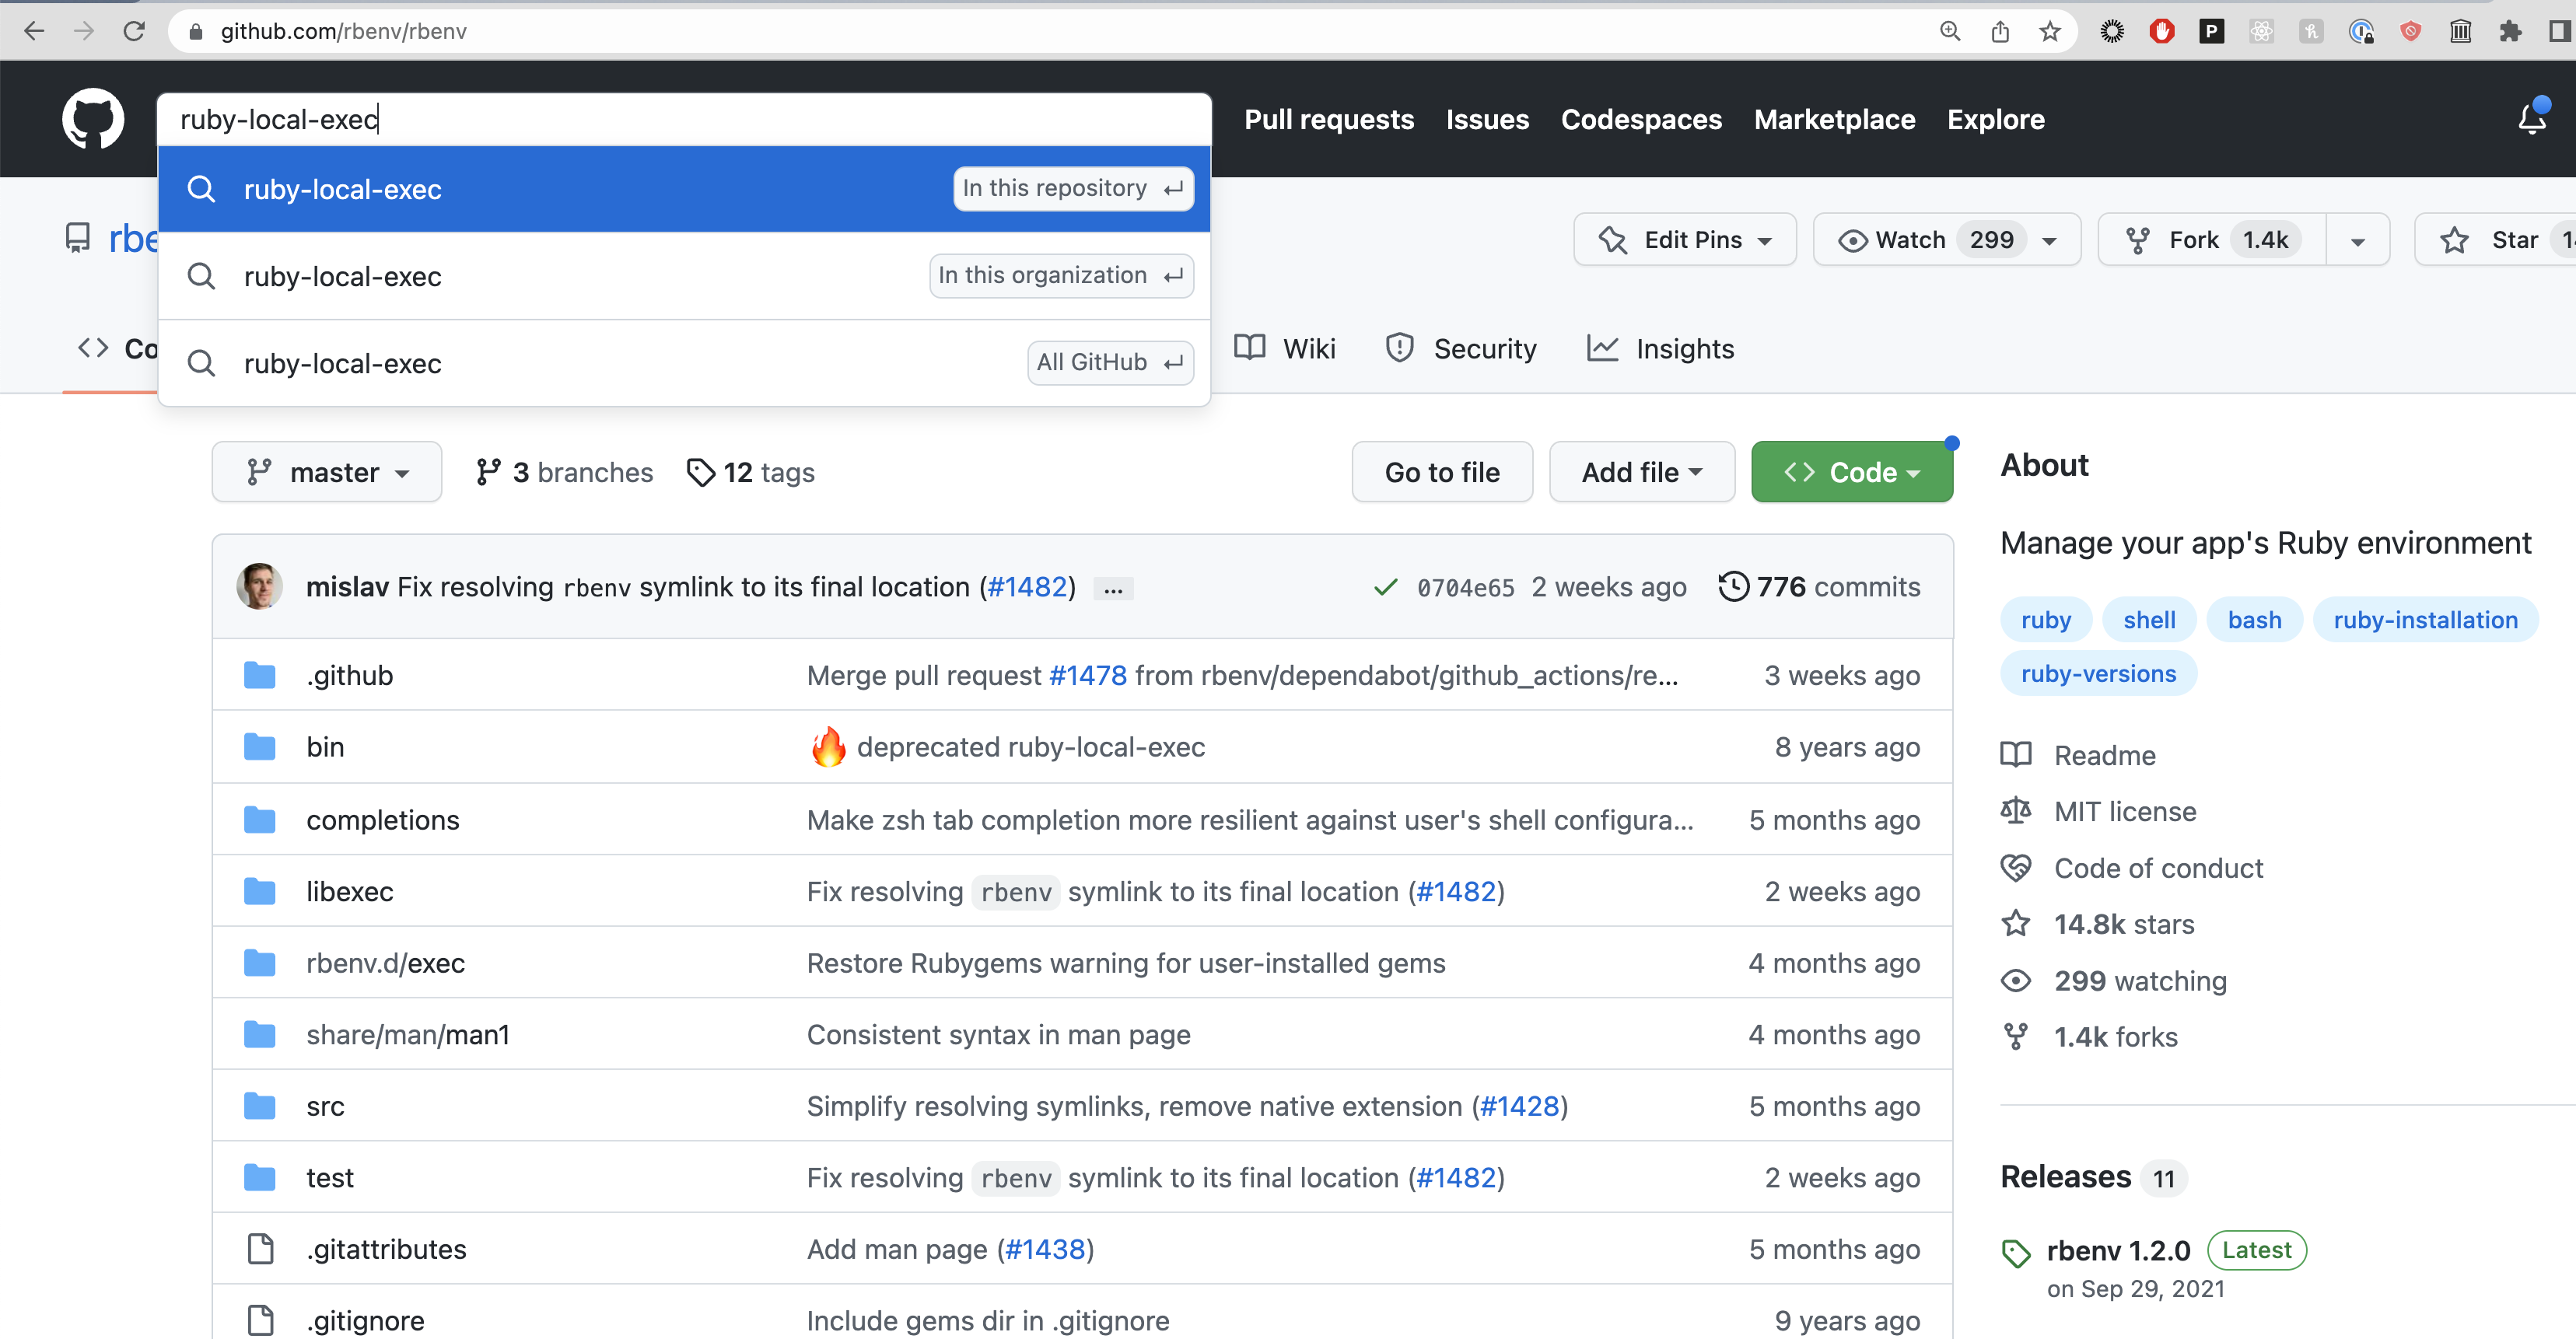Open Explore from the header
The image size is (2576, 1339).
click(1995, 119)
